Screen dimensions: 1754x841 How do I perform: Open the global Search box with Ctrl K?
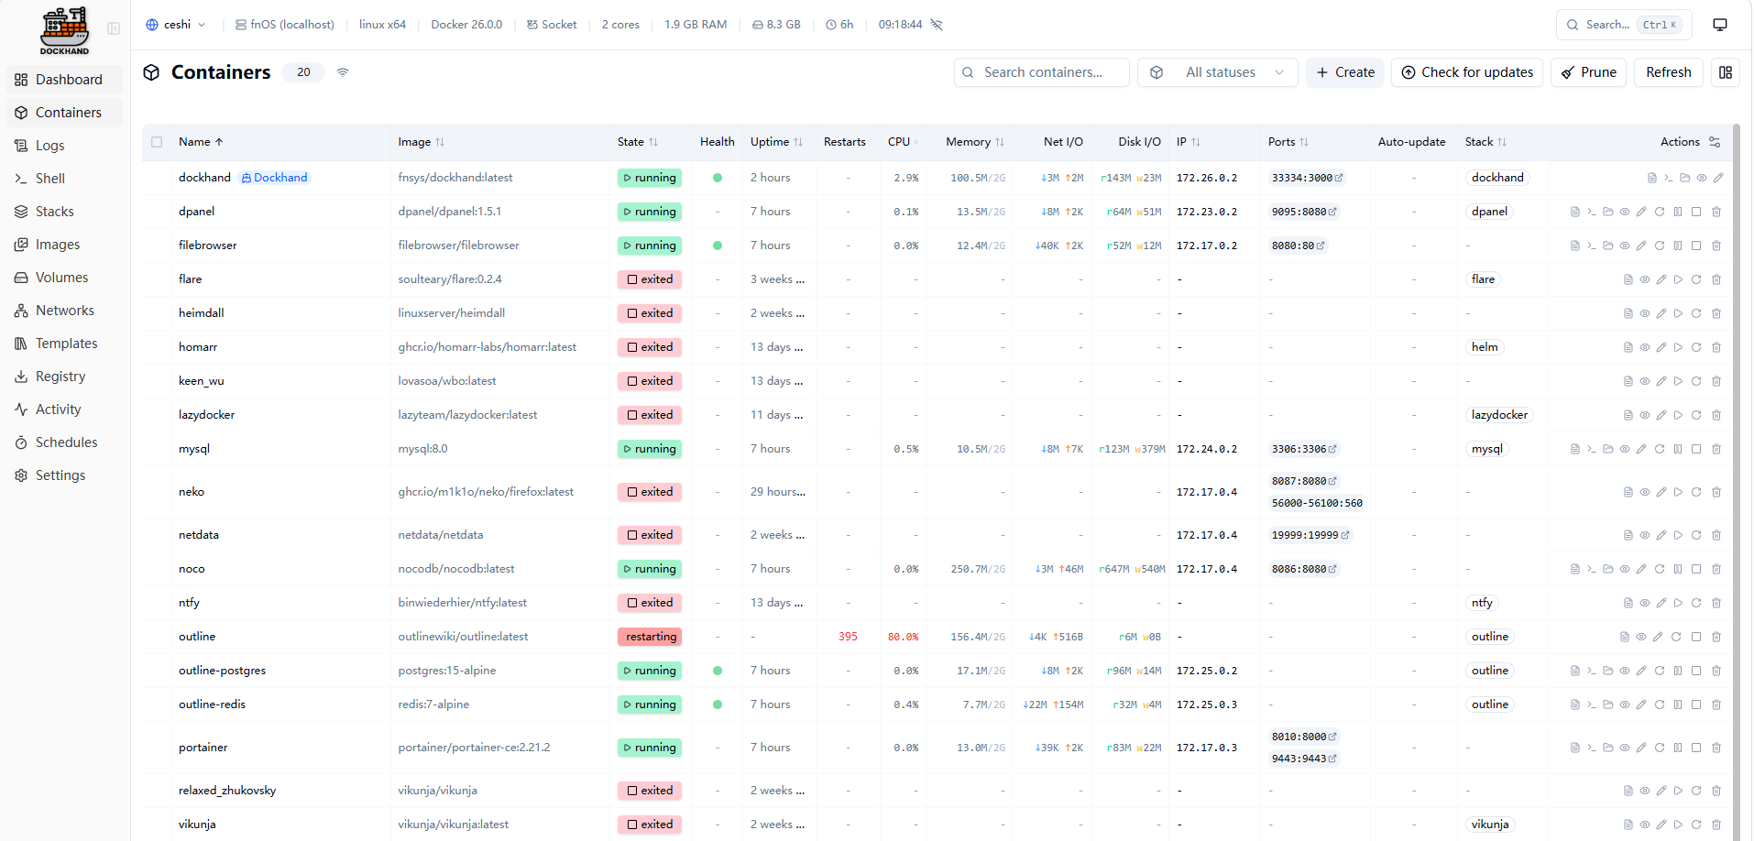(1624, 25)
